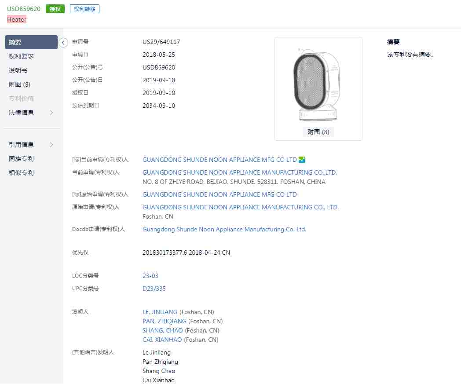
Task: Select the Foshan, CN text under original assignee
Action: coord(158,216)
